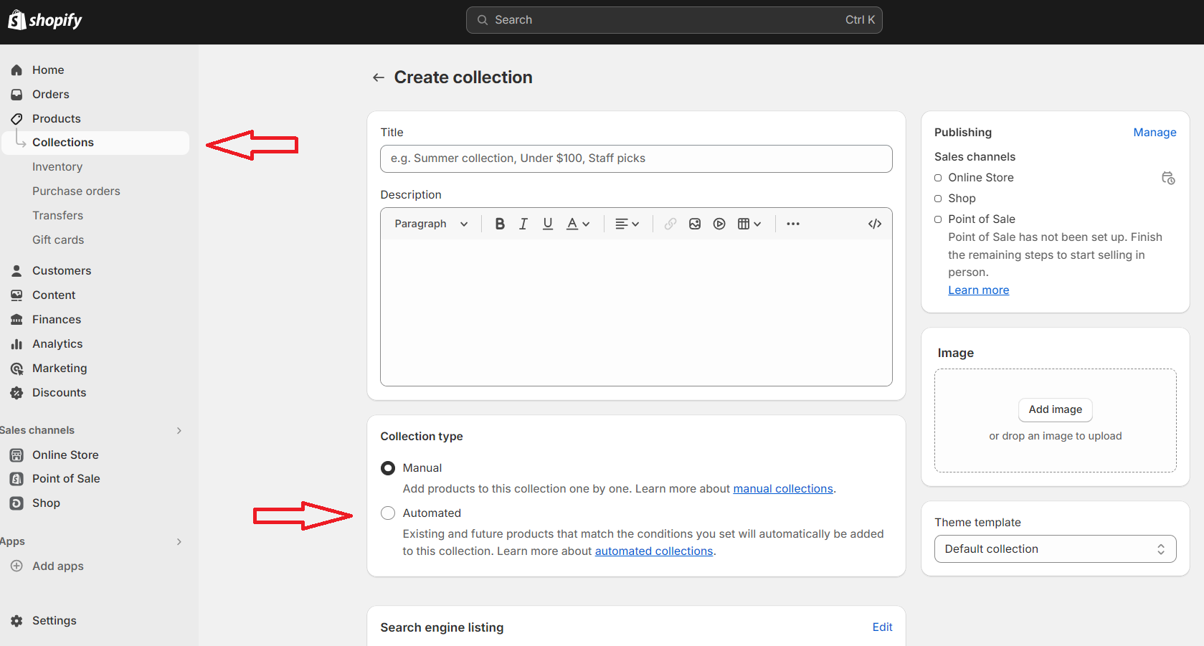Open the Manage publishing link

[1155, 133]
